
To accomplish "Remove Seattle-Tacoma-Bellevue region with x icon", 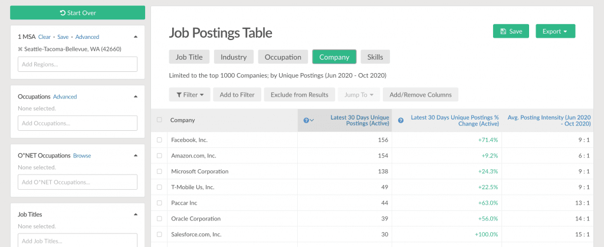I will [x=21, y=49].
